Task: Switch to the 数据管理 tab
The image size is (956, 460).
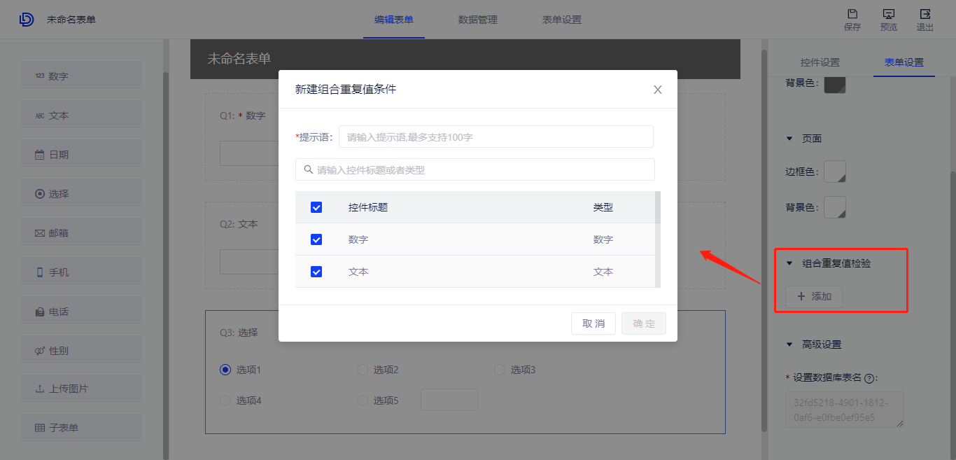Action: tap(477, 20)
